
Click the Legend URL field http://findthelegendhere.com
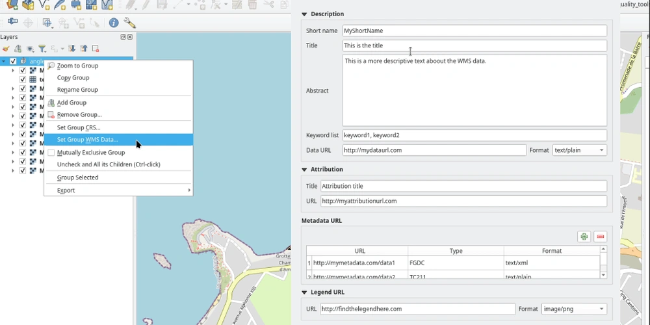coord(417,309)
